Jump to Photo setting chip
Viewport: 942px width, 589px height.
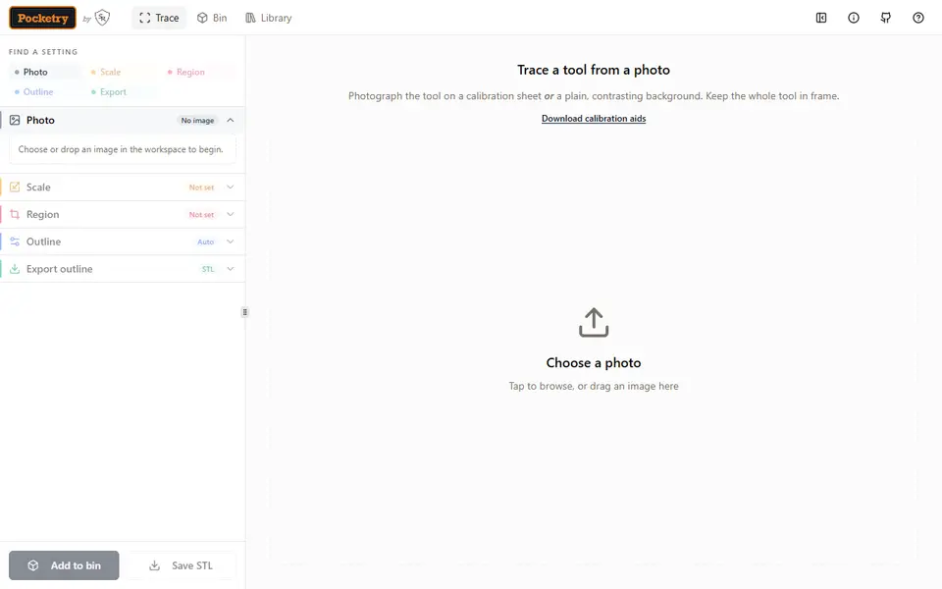(x=44, y=72)
